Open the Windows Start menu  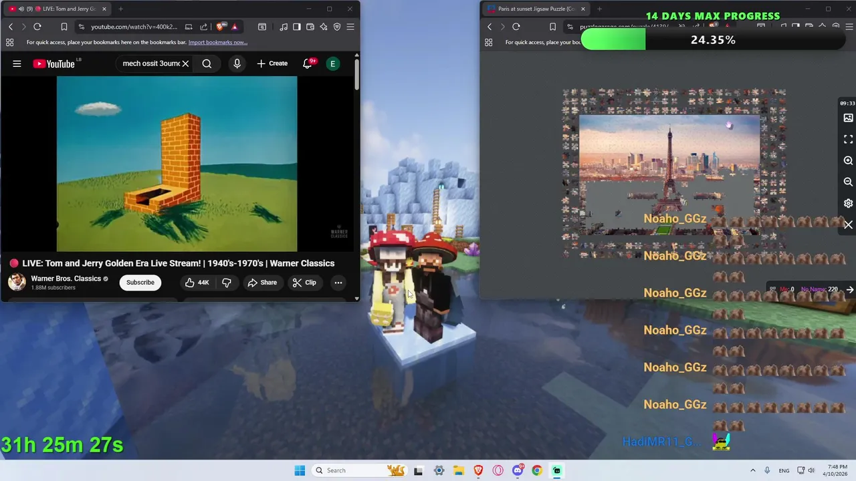click(x=300, y=470)
